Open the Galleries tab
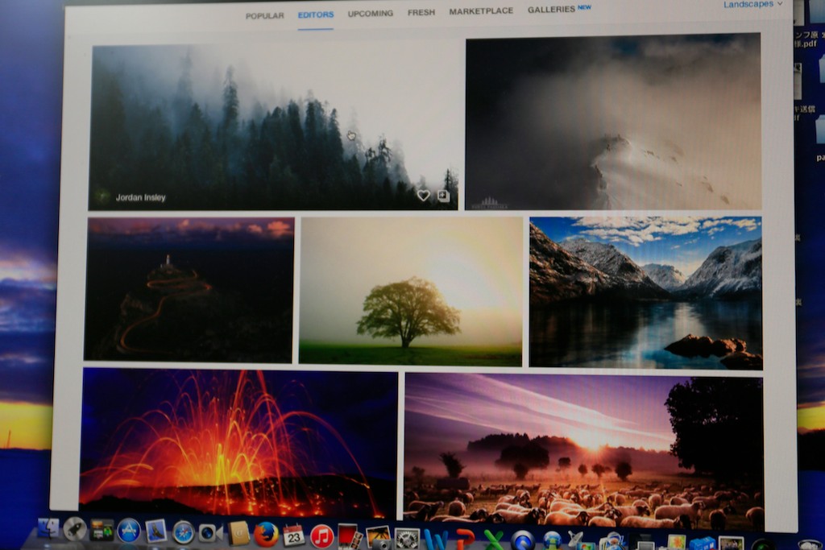Screen dimensions: 825x550 [x=551, y=10]
